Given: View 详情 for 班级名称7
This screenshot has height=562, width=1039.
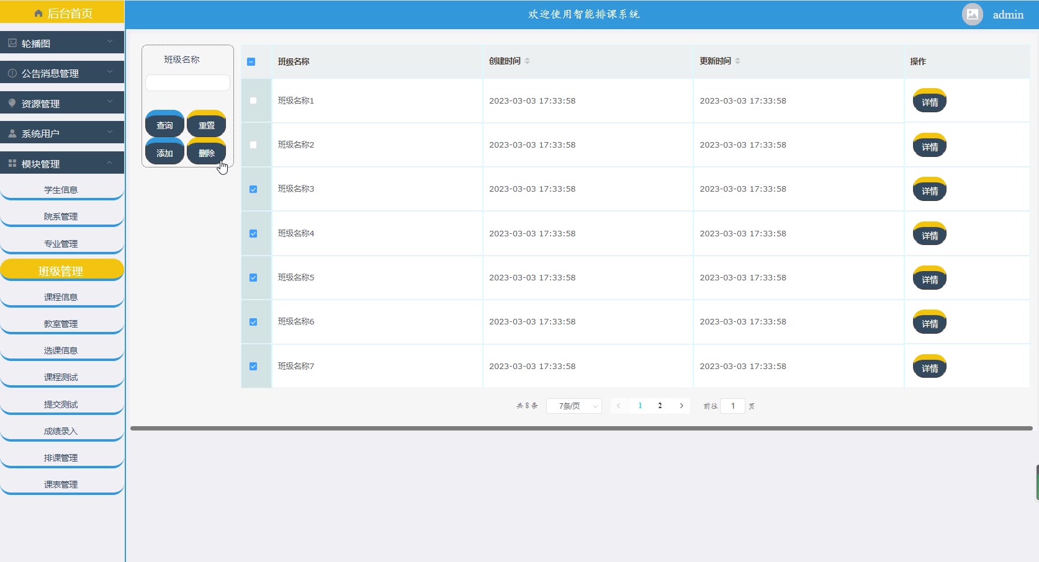Looking at the screenshot, I should pos(930,367).
